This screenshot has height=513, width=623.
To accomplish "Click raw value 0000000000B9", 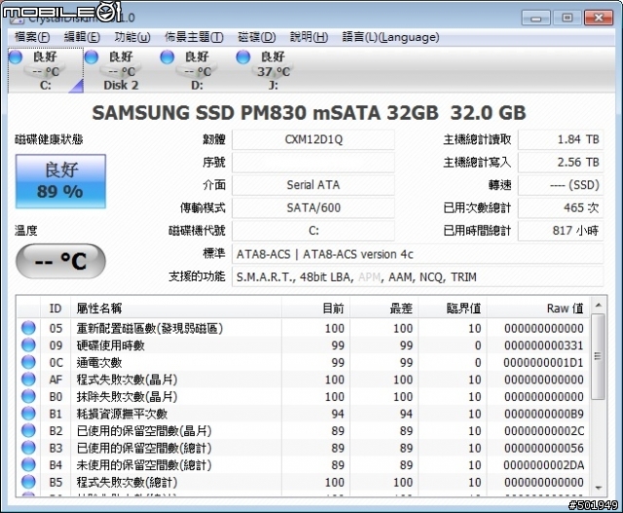I will coord(543,414).
